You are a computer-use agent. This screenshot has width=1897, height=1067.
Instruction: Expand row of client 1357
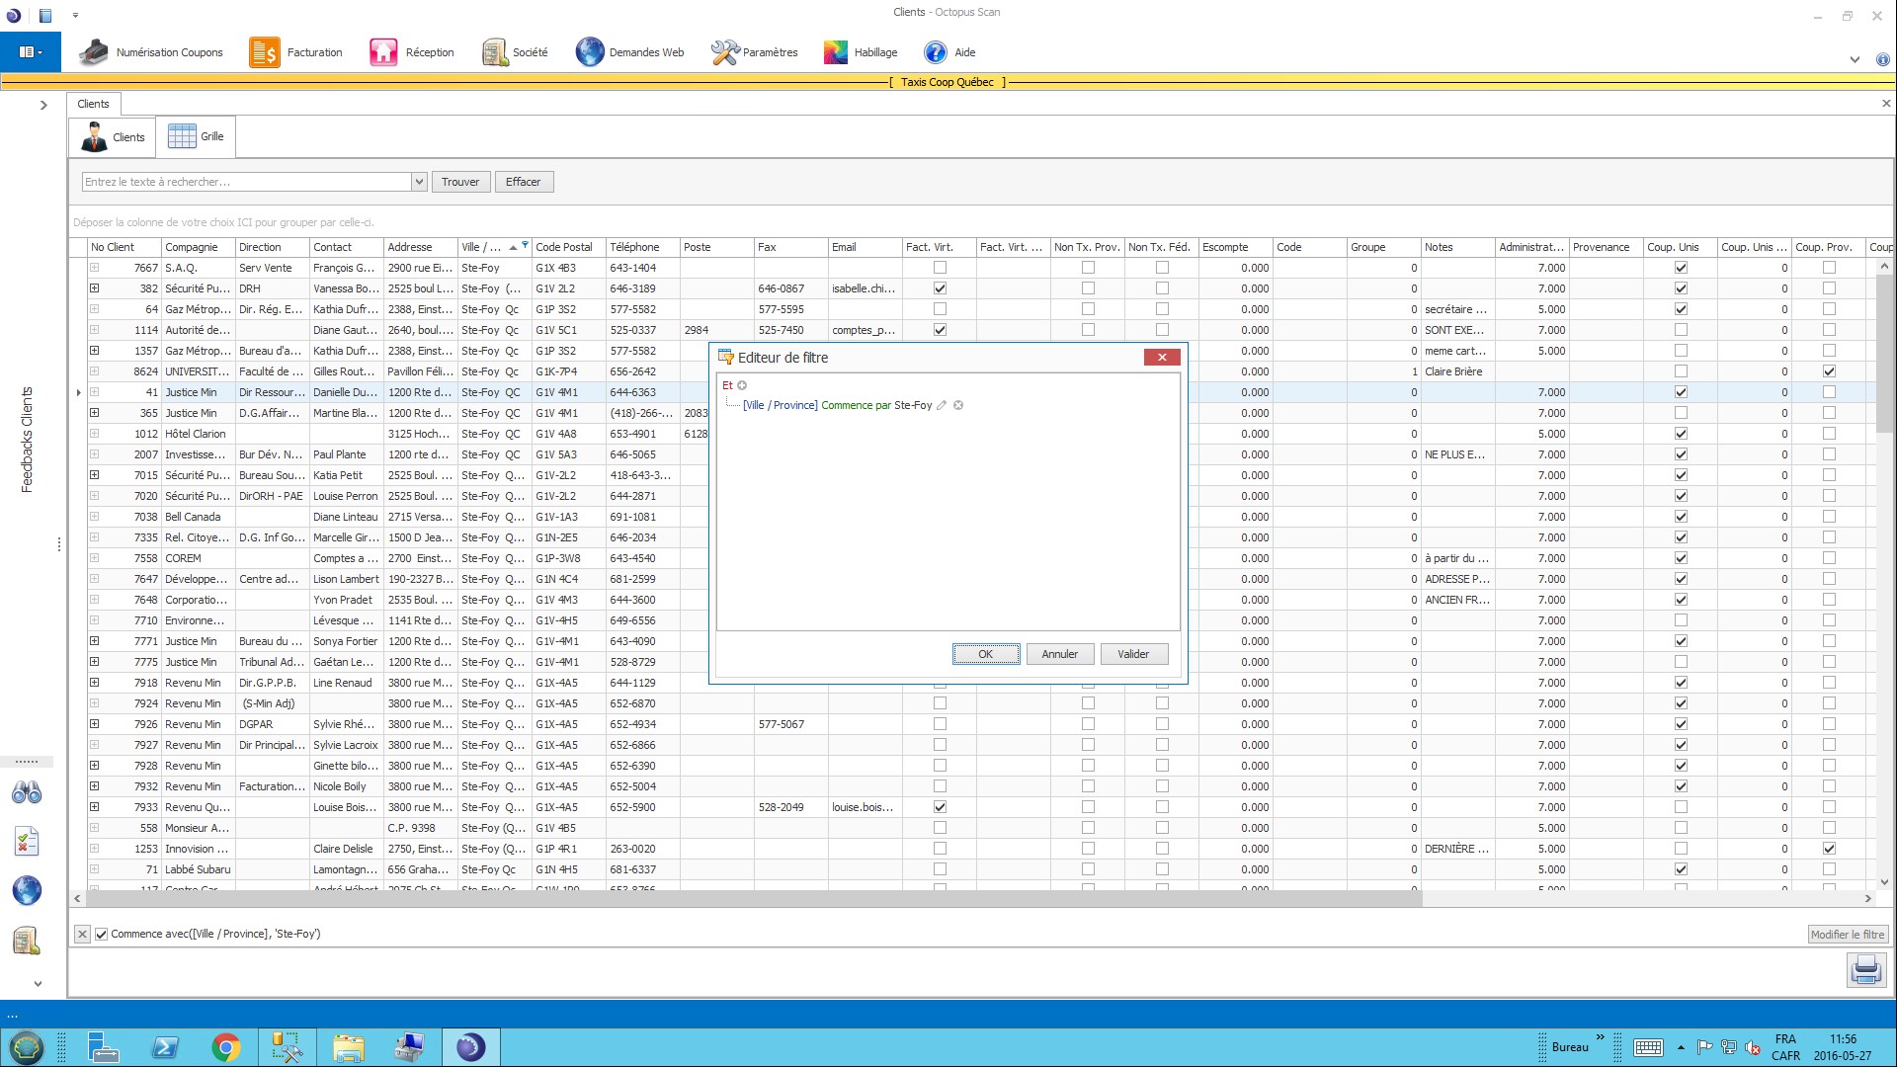pyautogui.click(x=95, y=351)
